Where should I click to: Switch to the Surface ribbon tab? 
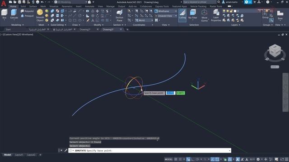point(33,6)
